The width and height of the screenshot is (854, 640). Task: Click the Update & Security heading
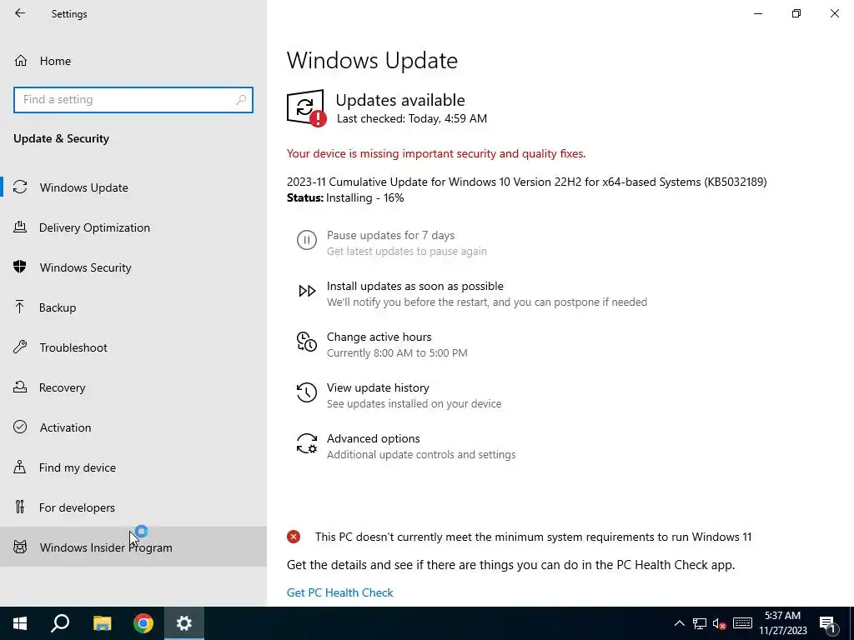[61, 139]
